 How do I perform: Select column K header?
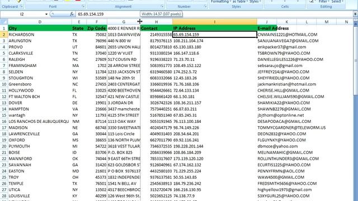tap(286, 22)
